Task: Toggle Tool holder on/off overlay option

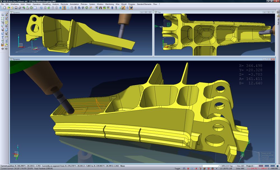Action: click(267, 159)
